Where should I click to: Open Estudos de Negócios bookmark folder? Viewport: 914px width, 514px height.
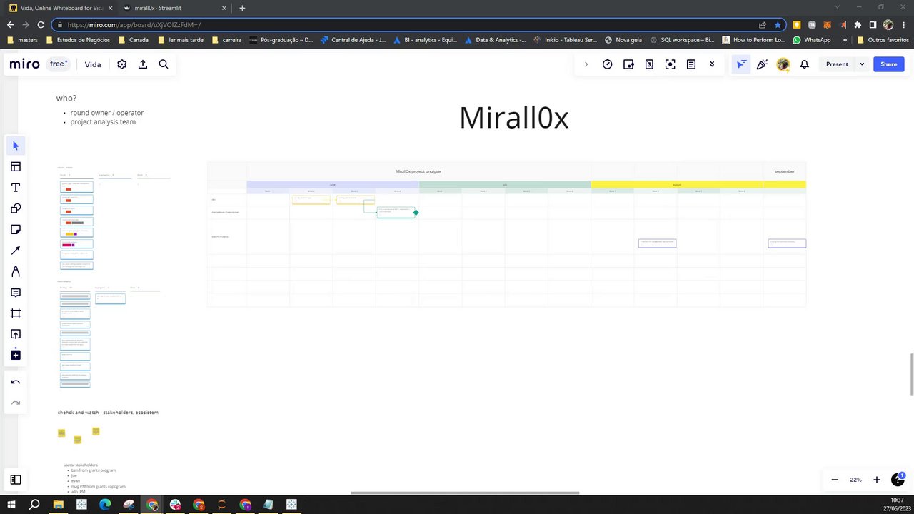point(79,40)
